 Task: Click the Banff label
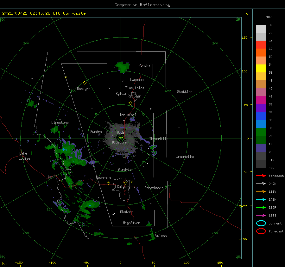52,177
